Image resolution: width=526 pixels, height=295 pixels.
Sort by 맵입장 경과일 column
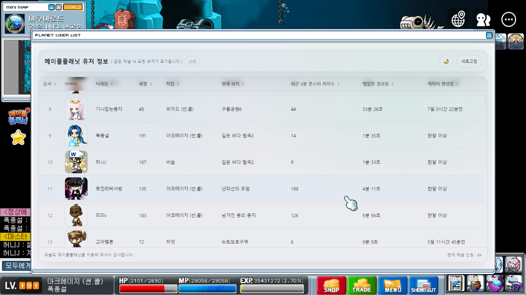378,84
